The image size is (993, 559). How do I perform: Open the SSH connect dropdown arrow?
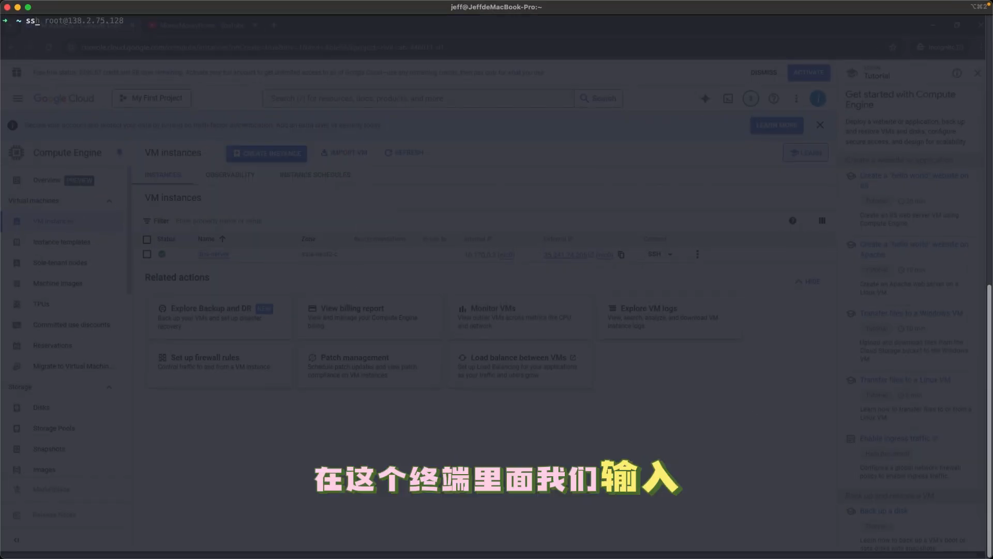tap(670, 254)
